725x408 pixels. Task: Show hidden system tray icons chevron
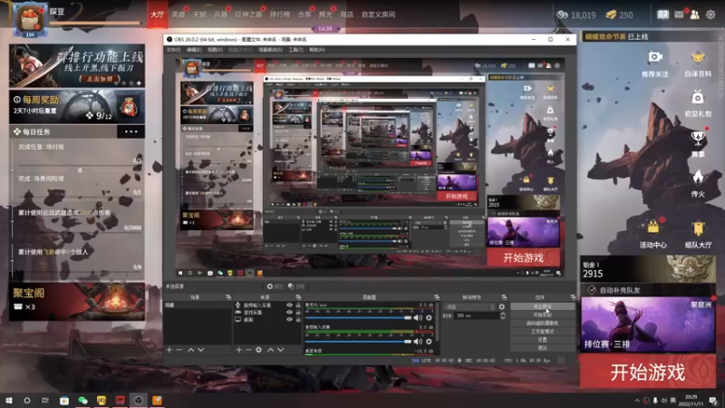[x=637, y=401]
